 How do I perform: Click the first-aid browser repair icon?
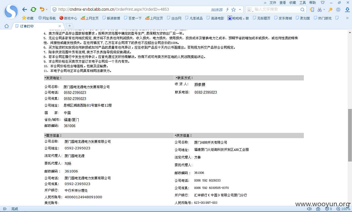(318, 209)
